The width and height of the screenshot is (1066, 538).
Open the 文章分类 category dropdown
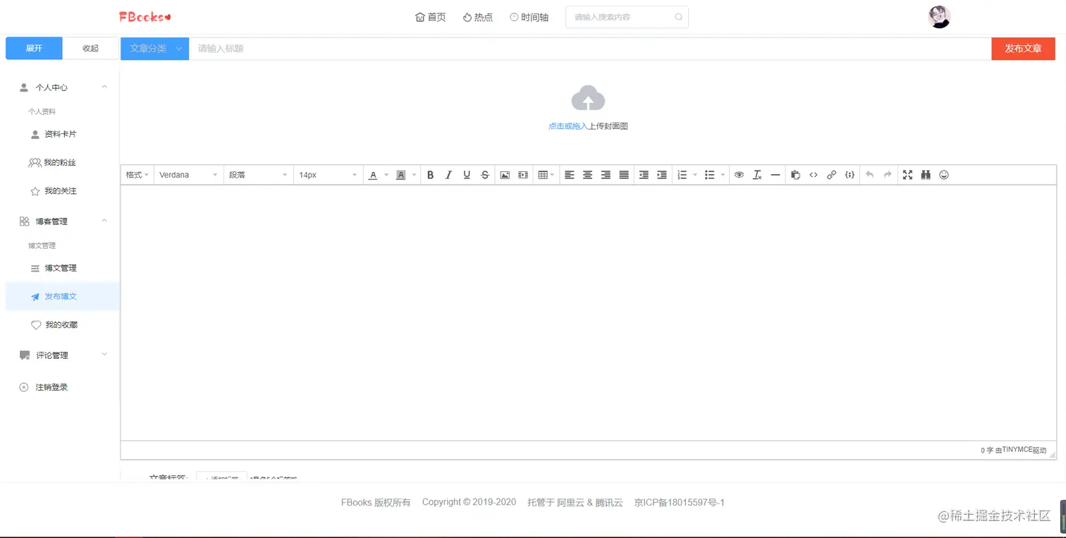pyautogui.click(x=155, y=49)
